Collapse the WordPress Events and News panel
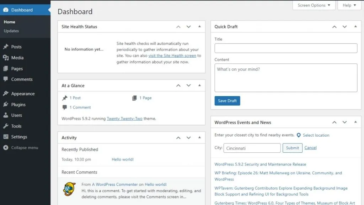The image size is (364, 205). (355, 122)
